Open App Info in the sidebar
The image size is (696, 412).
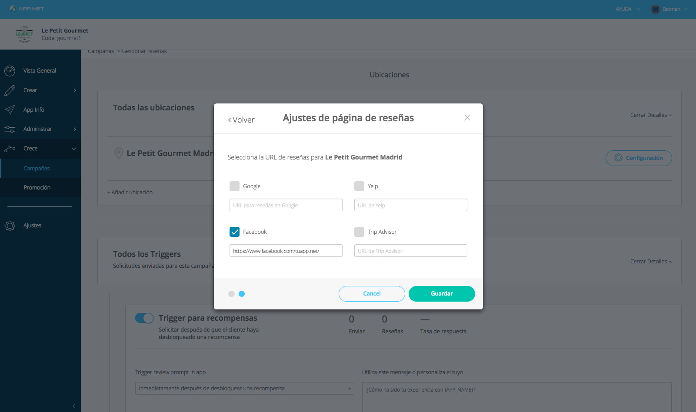[x=34, y=110]
